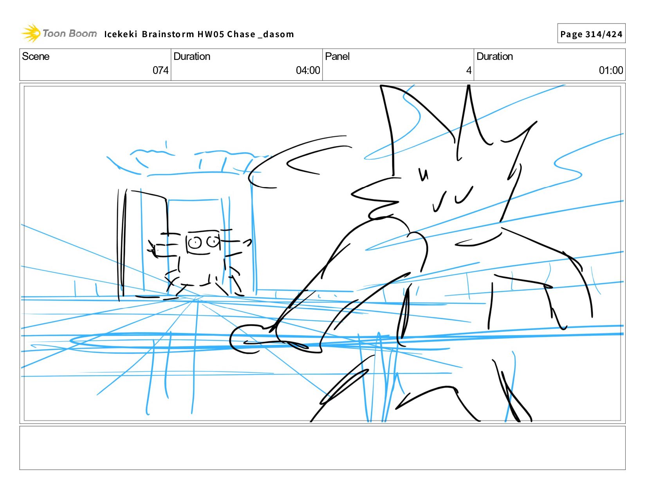This screenshot has height=499, width=646.
Task: Click the project title 'Icekeki Brainstorm HW05 Chase _dasom'
Action: click(x=199, y=34)
